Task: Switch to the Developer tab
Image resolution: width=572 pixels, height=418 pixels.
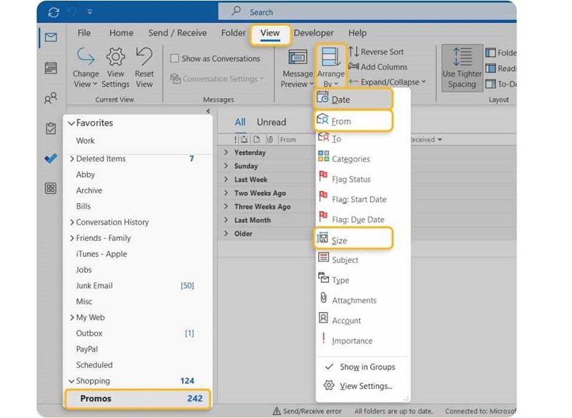Action: 313,33
